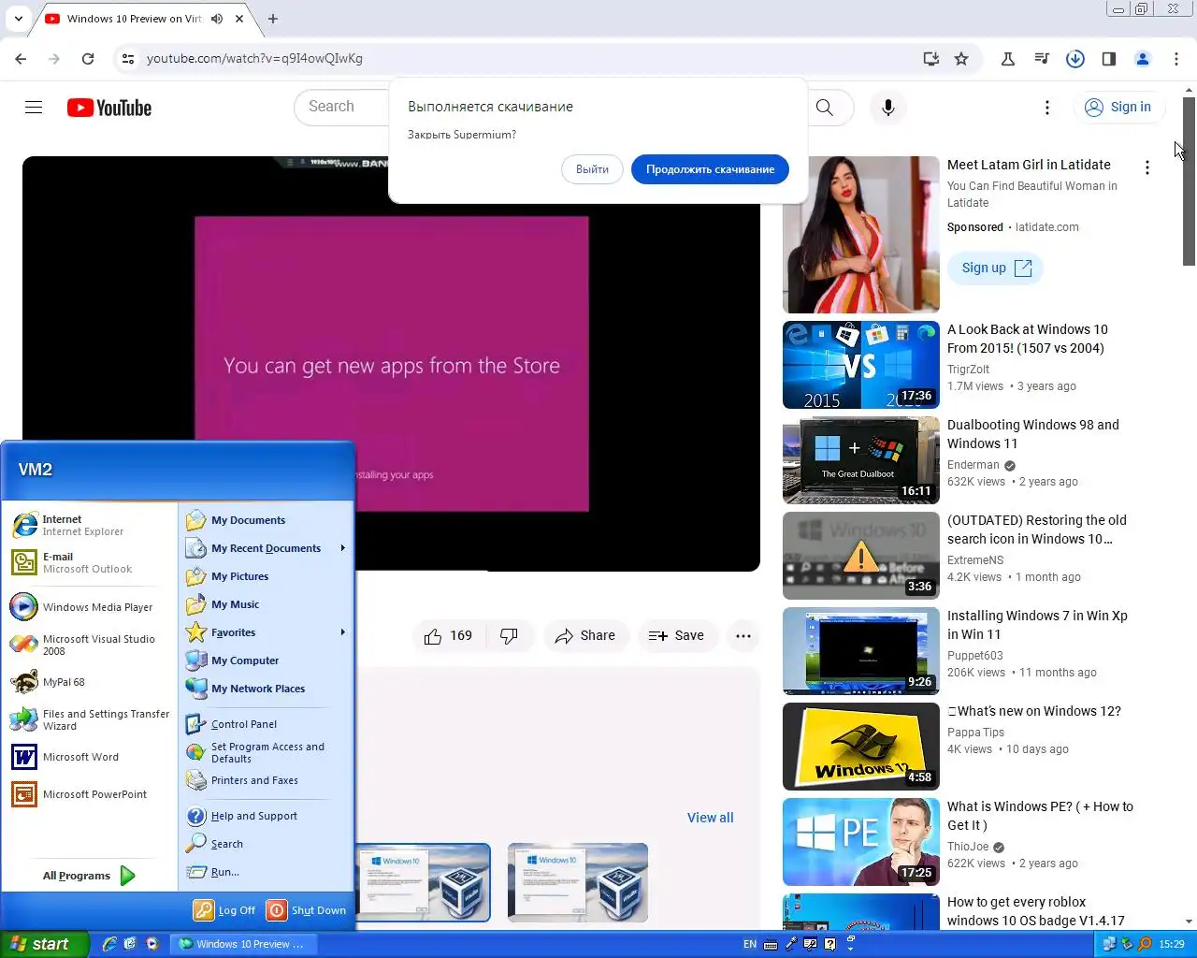Expand All Programs list
Viewport: 1197px width, 958px height.
89,876
